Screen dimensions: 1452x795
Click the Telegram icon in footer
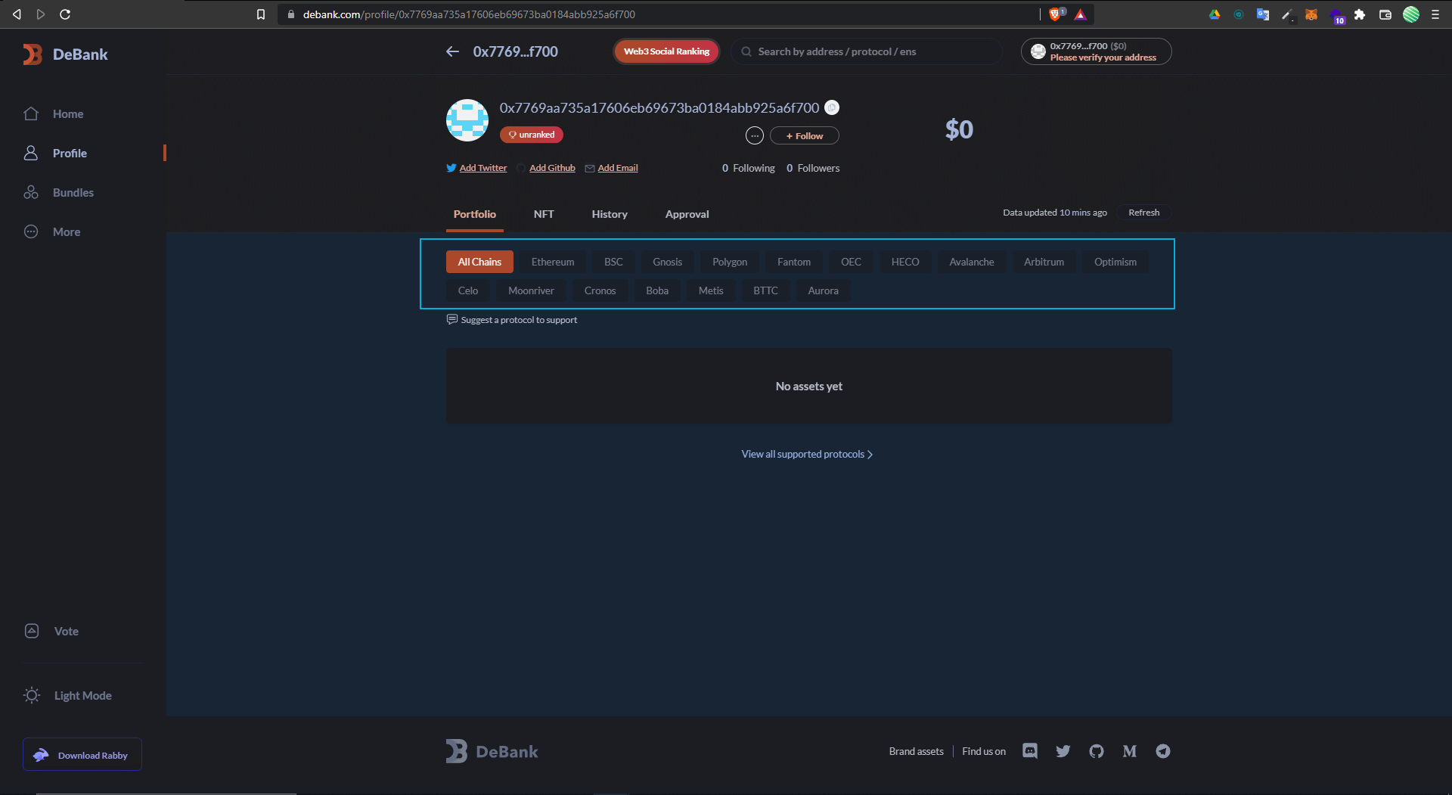1162,751
